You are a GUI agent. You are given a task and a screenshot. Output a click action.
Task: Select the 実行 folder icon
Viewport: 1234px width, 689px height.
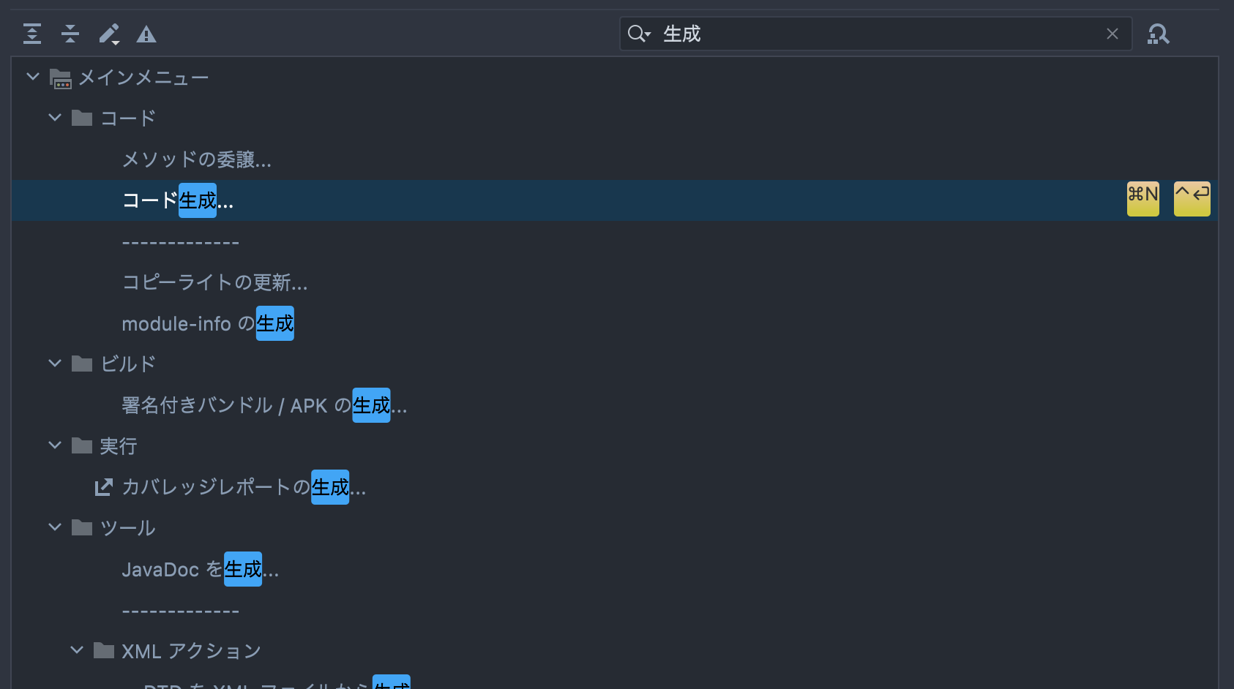(82, 445)
